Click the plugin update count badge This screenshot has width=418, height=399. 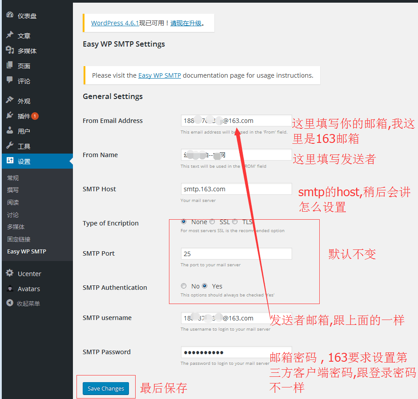click(x=35, y=116)
